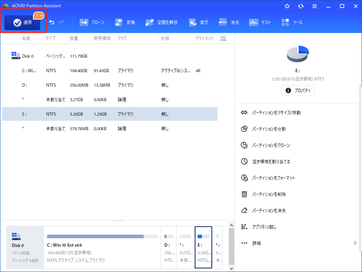Open column settings icon in table header
This screenshot has height=272, width=362.
[x=223, y=39]
